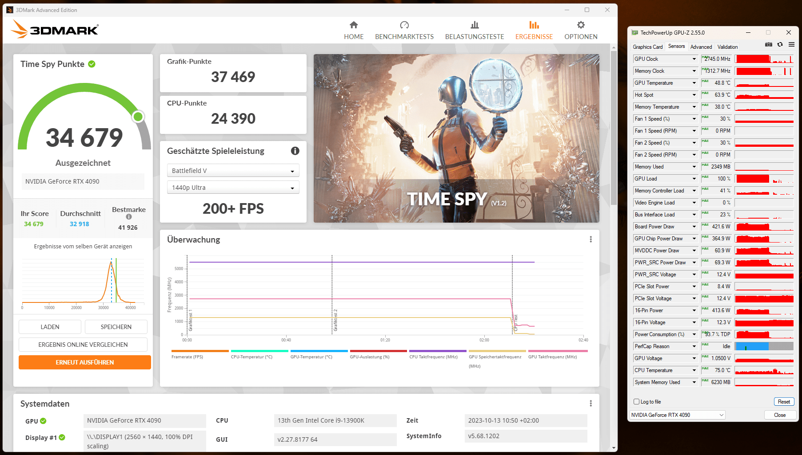The width and height of the screenshot is (802, 455).
Task: Go to OPTIONEN label in navigation
Action: (x=581, y=37)
